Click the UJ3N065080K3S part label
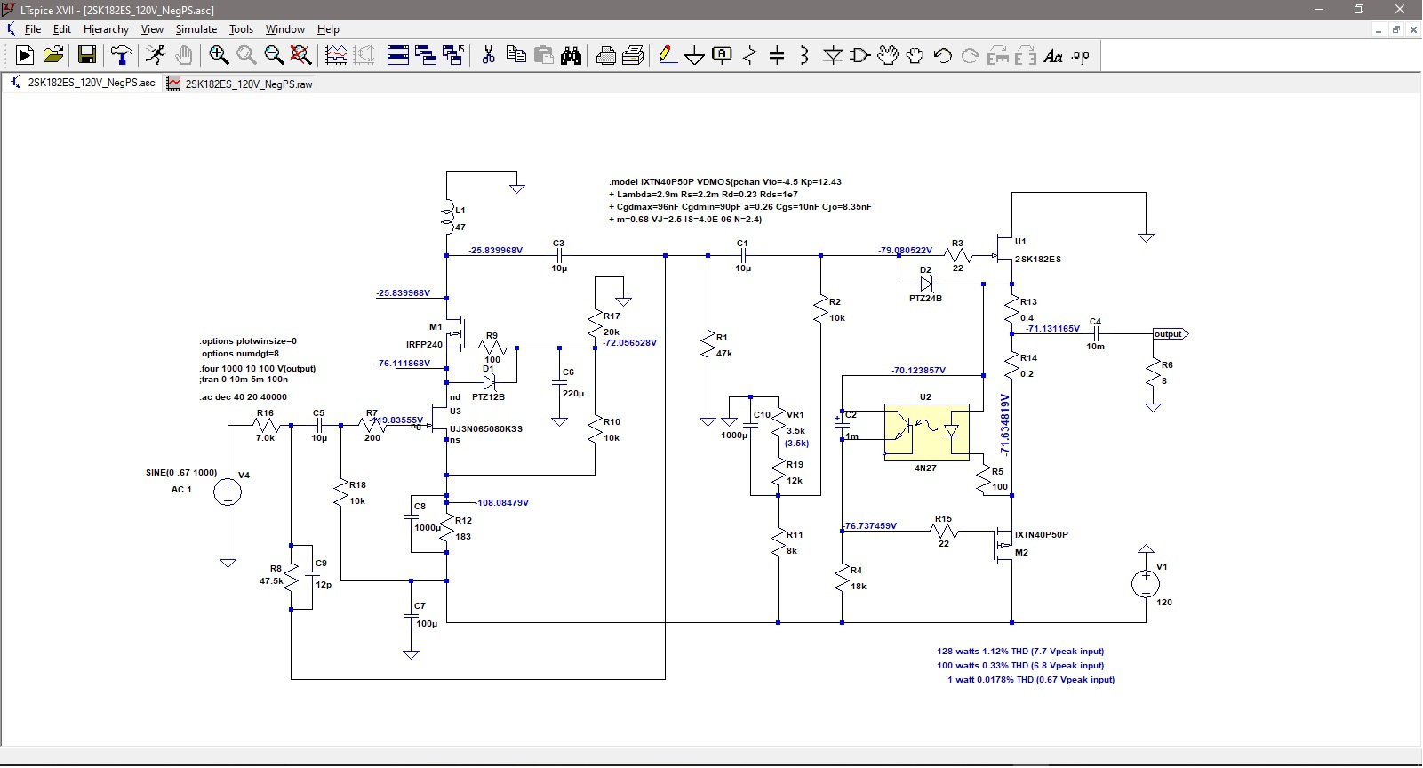This screenshot has width=1423, height=768. point(486,428)
